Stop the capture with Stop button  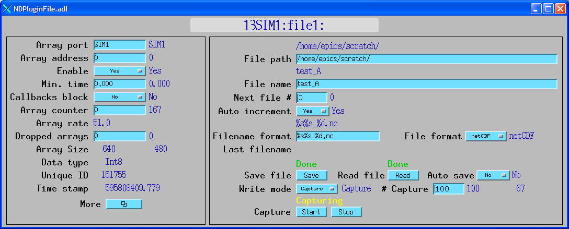[x=346, y=212]
